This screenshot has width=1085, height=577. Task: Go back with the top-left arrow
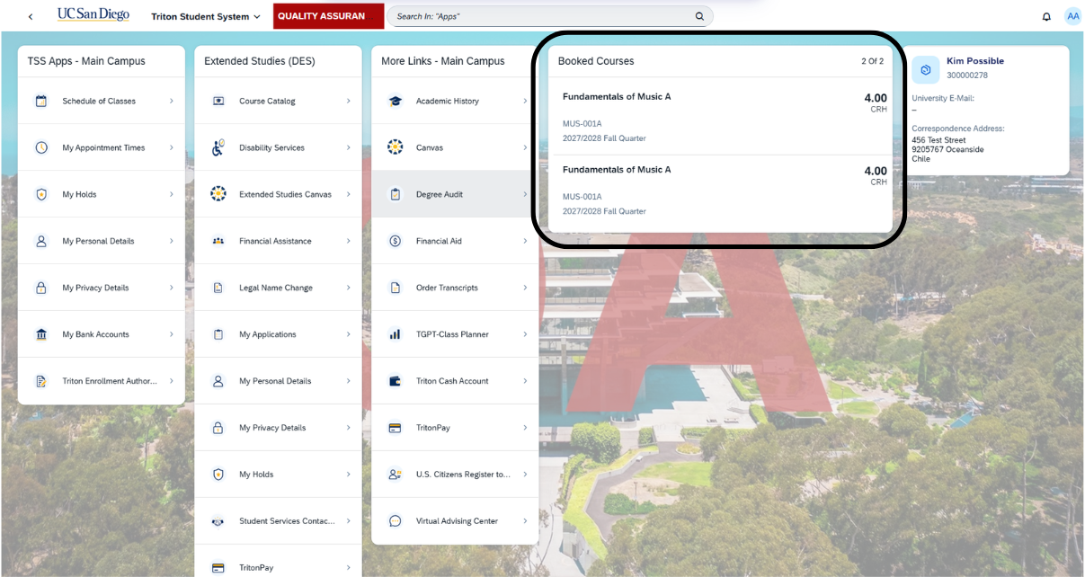[x=31, y=16]
